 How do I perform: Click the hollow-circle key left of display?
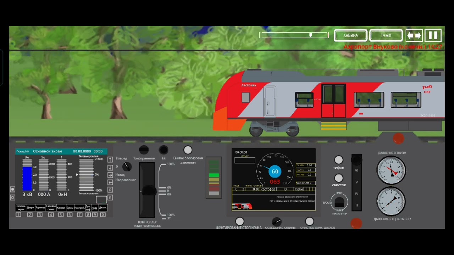coord(12,197)
